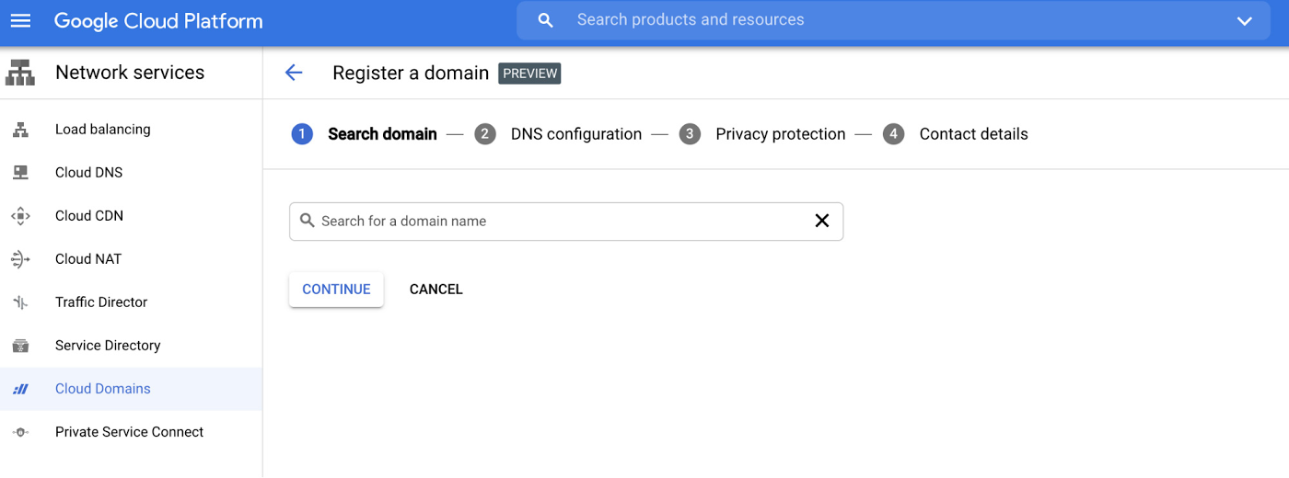Open the hamburger navigation menu
This screenshot has width=1289, height=478.
pos(20,20)
